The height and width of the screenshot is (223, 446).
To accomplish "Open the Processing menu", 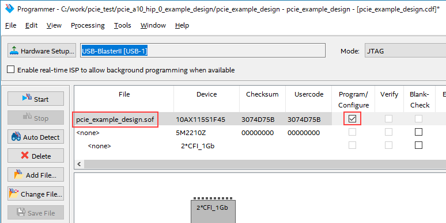I will coord(88,25).
